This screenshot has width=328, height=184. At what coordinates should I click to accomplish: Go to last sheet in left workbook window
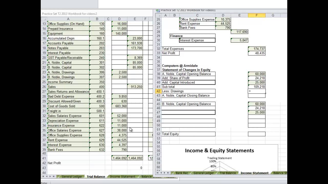pyautogui.click(x=54, y=176)
